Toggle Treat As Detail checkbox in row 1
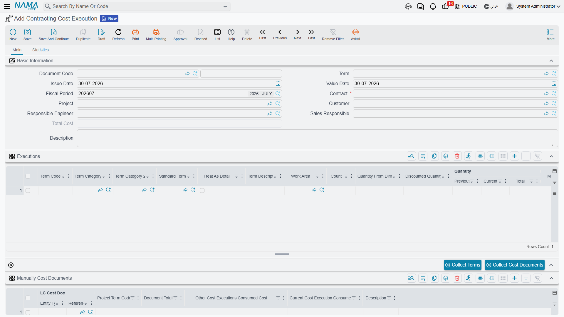The width and height of the screenshot is (564, 317). pyautogui.click(x=202, y=190)
